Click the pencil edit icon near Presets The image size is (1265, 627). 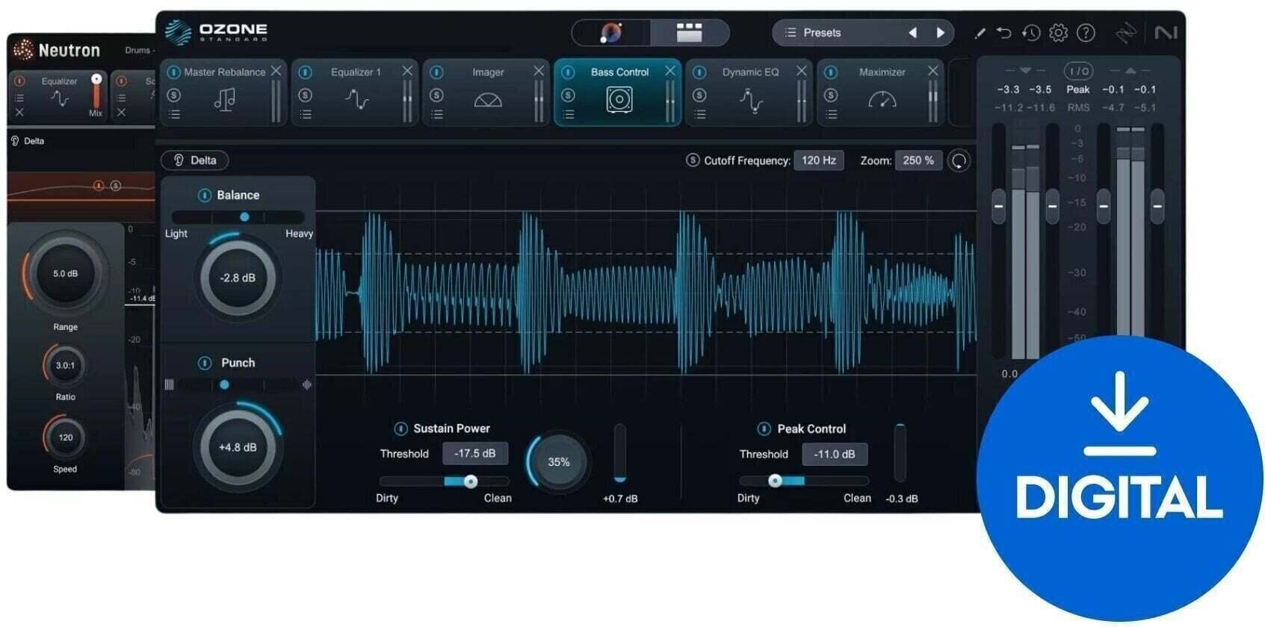point(980,33)
